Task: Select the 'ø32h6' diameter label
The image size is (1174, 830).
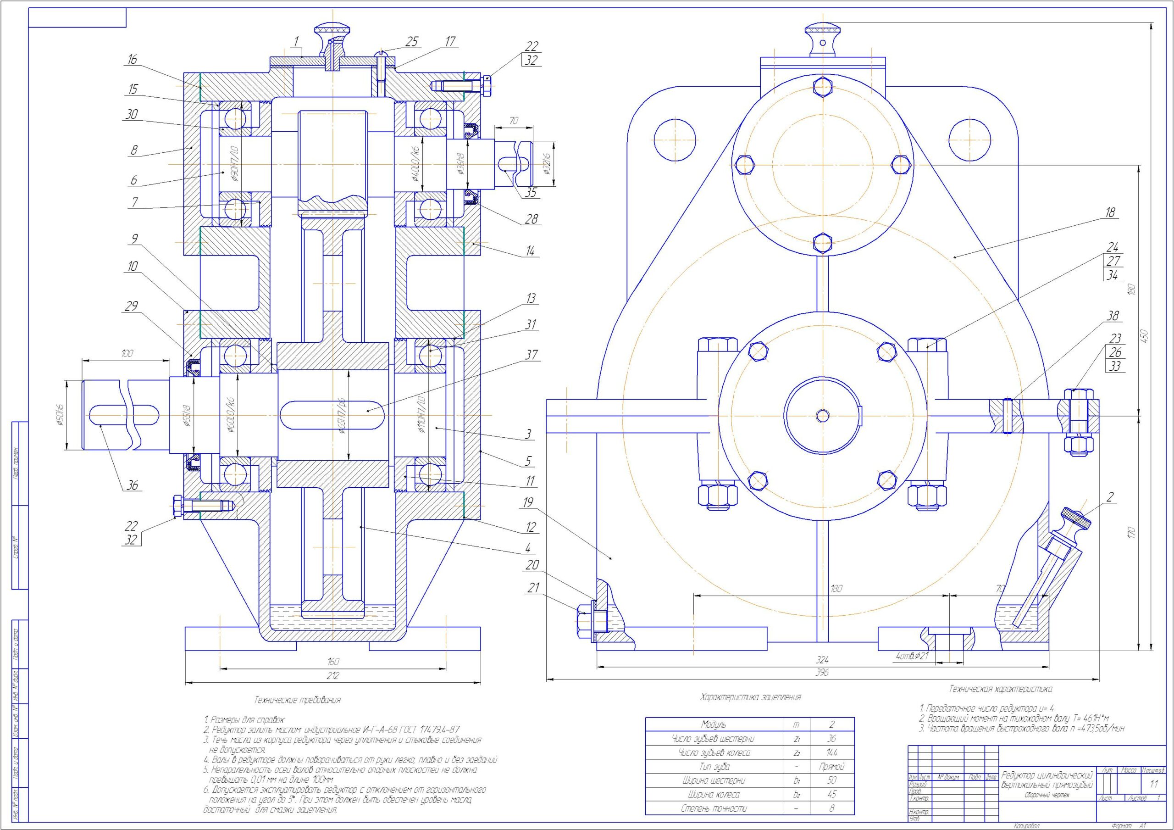Action: click(547, 164)
